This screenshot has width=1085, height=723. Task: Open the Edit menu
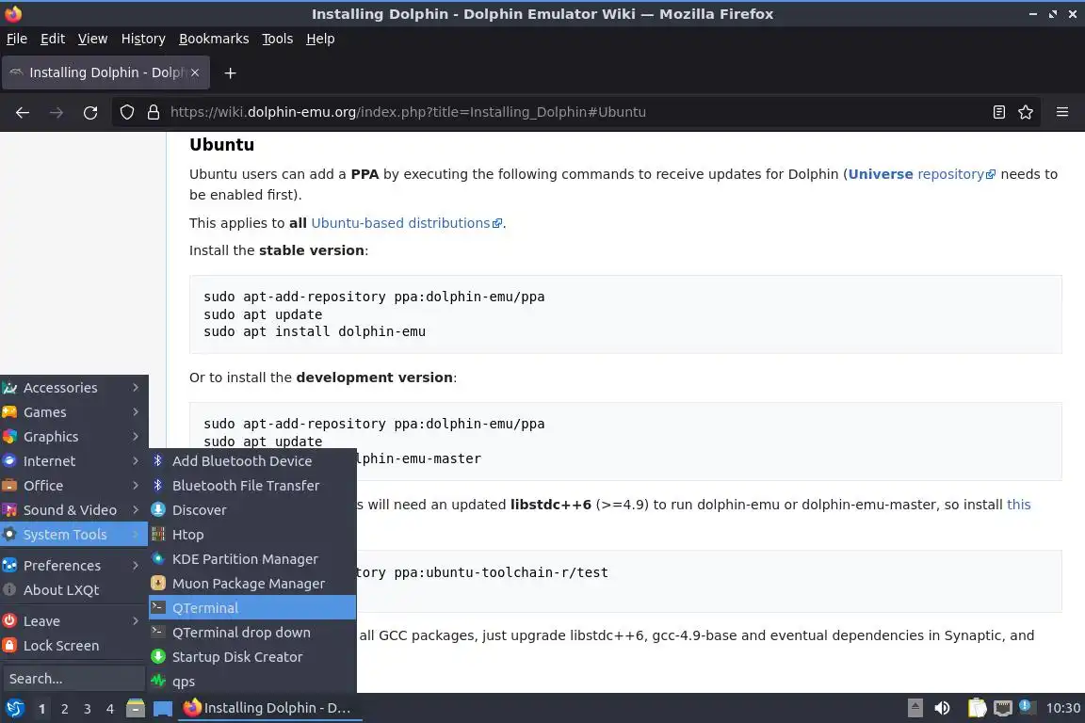pos(53,39)
